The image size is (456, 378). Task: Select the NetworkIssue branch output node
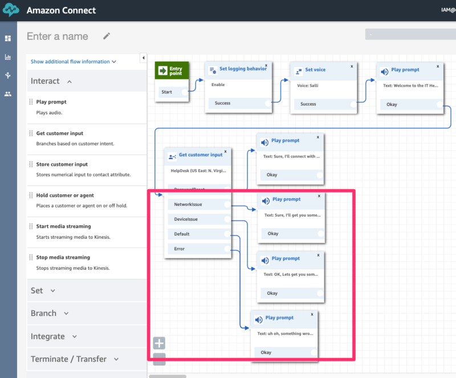point(227,205)
